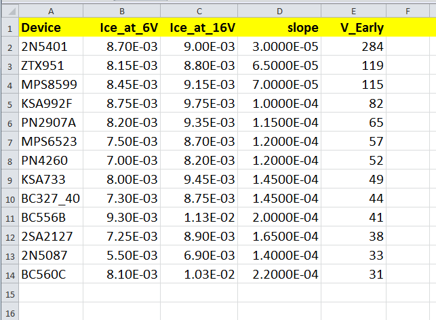The image size is (436, 320).
Task: Click slope value 1.0000E-04
Action: tap(279, 103)
